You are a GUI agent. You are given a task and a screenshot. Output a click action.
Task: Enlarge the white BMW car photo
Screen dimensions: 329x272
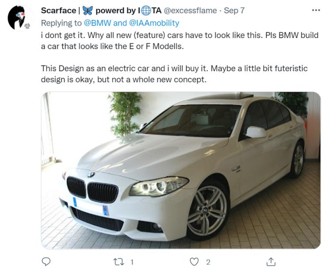[x=180, y=170]
